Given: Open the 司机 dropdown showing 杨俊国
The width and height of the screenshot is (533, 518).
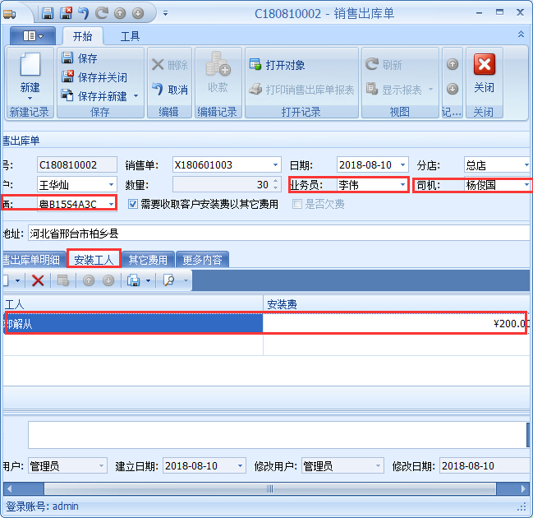Looking at the screenshot, I should click(525, 185).
